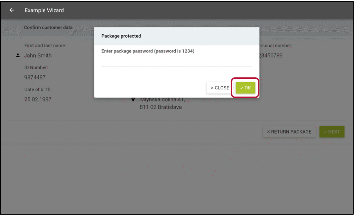Image resolution: width=354 pixels, height=215 pixels.
Task: Click the location pin icon by the address
Action: coord(133,99)
